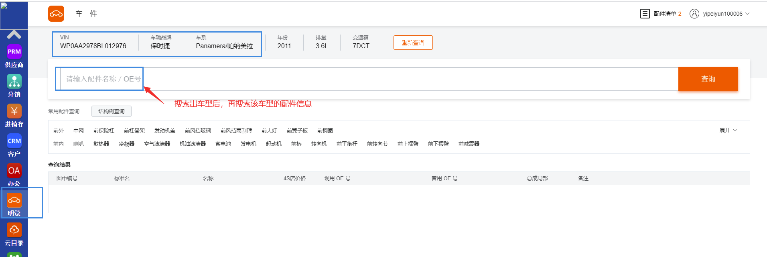Open the OA 办公 sidebar icon
The height and width of the screenshot is (257, 767).
tap(14, 171)
